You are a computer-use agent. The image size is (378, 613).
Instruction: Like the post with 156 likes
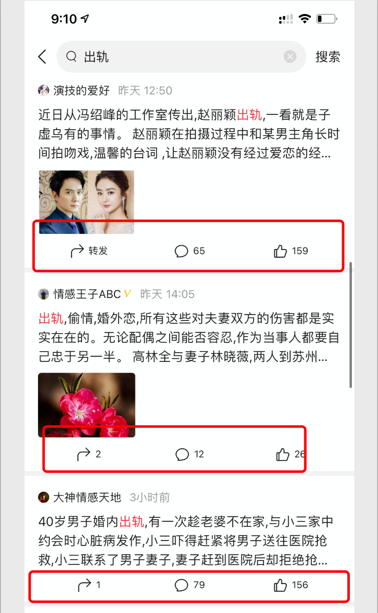point(291,585)
